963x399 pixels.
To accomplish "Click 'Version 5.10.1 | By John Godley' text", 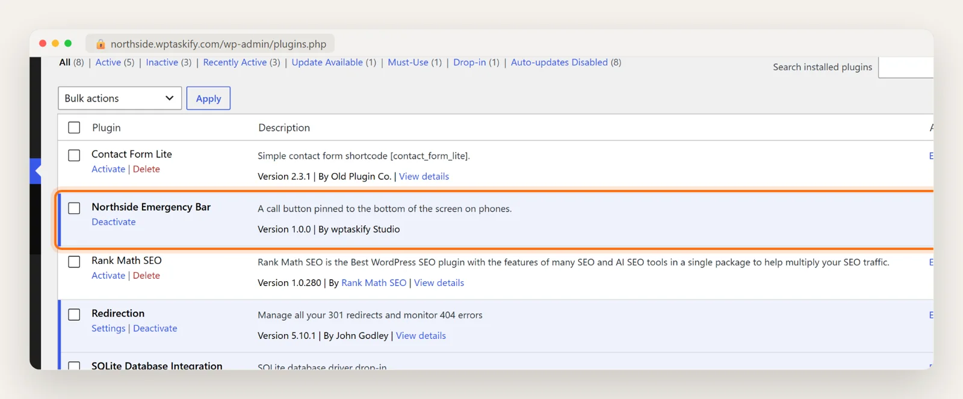I will (x=323, y=335).
